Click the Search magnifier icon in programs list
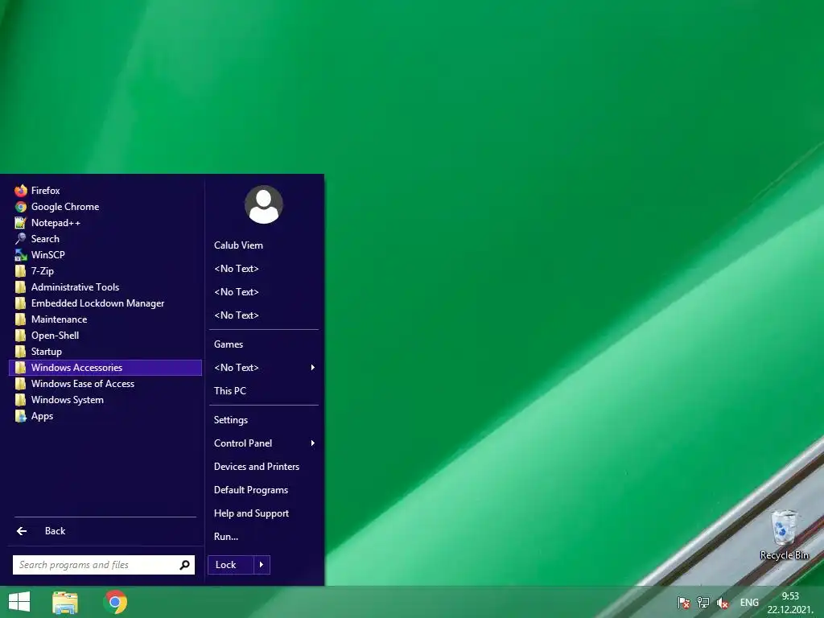The height and width of the screenshot is (618, 824). tap(20, 238)
